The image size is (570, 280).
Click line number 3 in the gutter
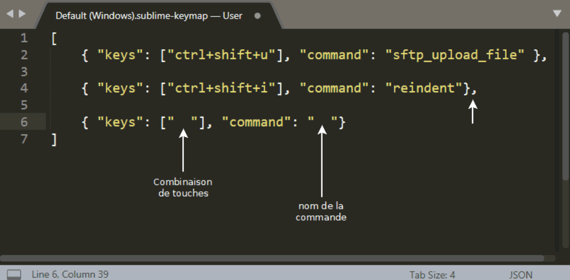[24, 71]
